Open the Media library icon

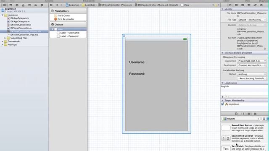coord(255,114)
